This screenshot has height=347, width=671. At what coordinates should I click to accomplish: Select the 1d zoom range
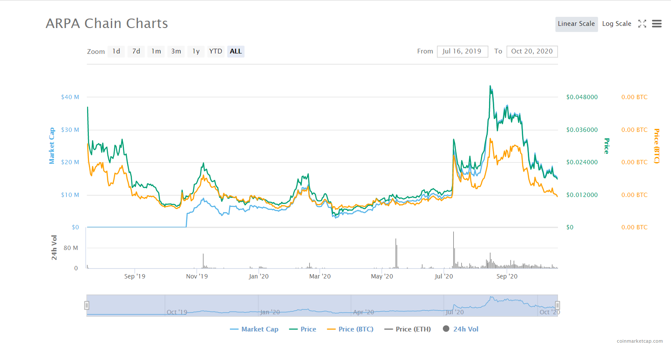pos(116,51)
